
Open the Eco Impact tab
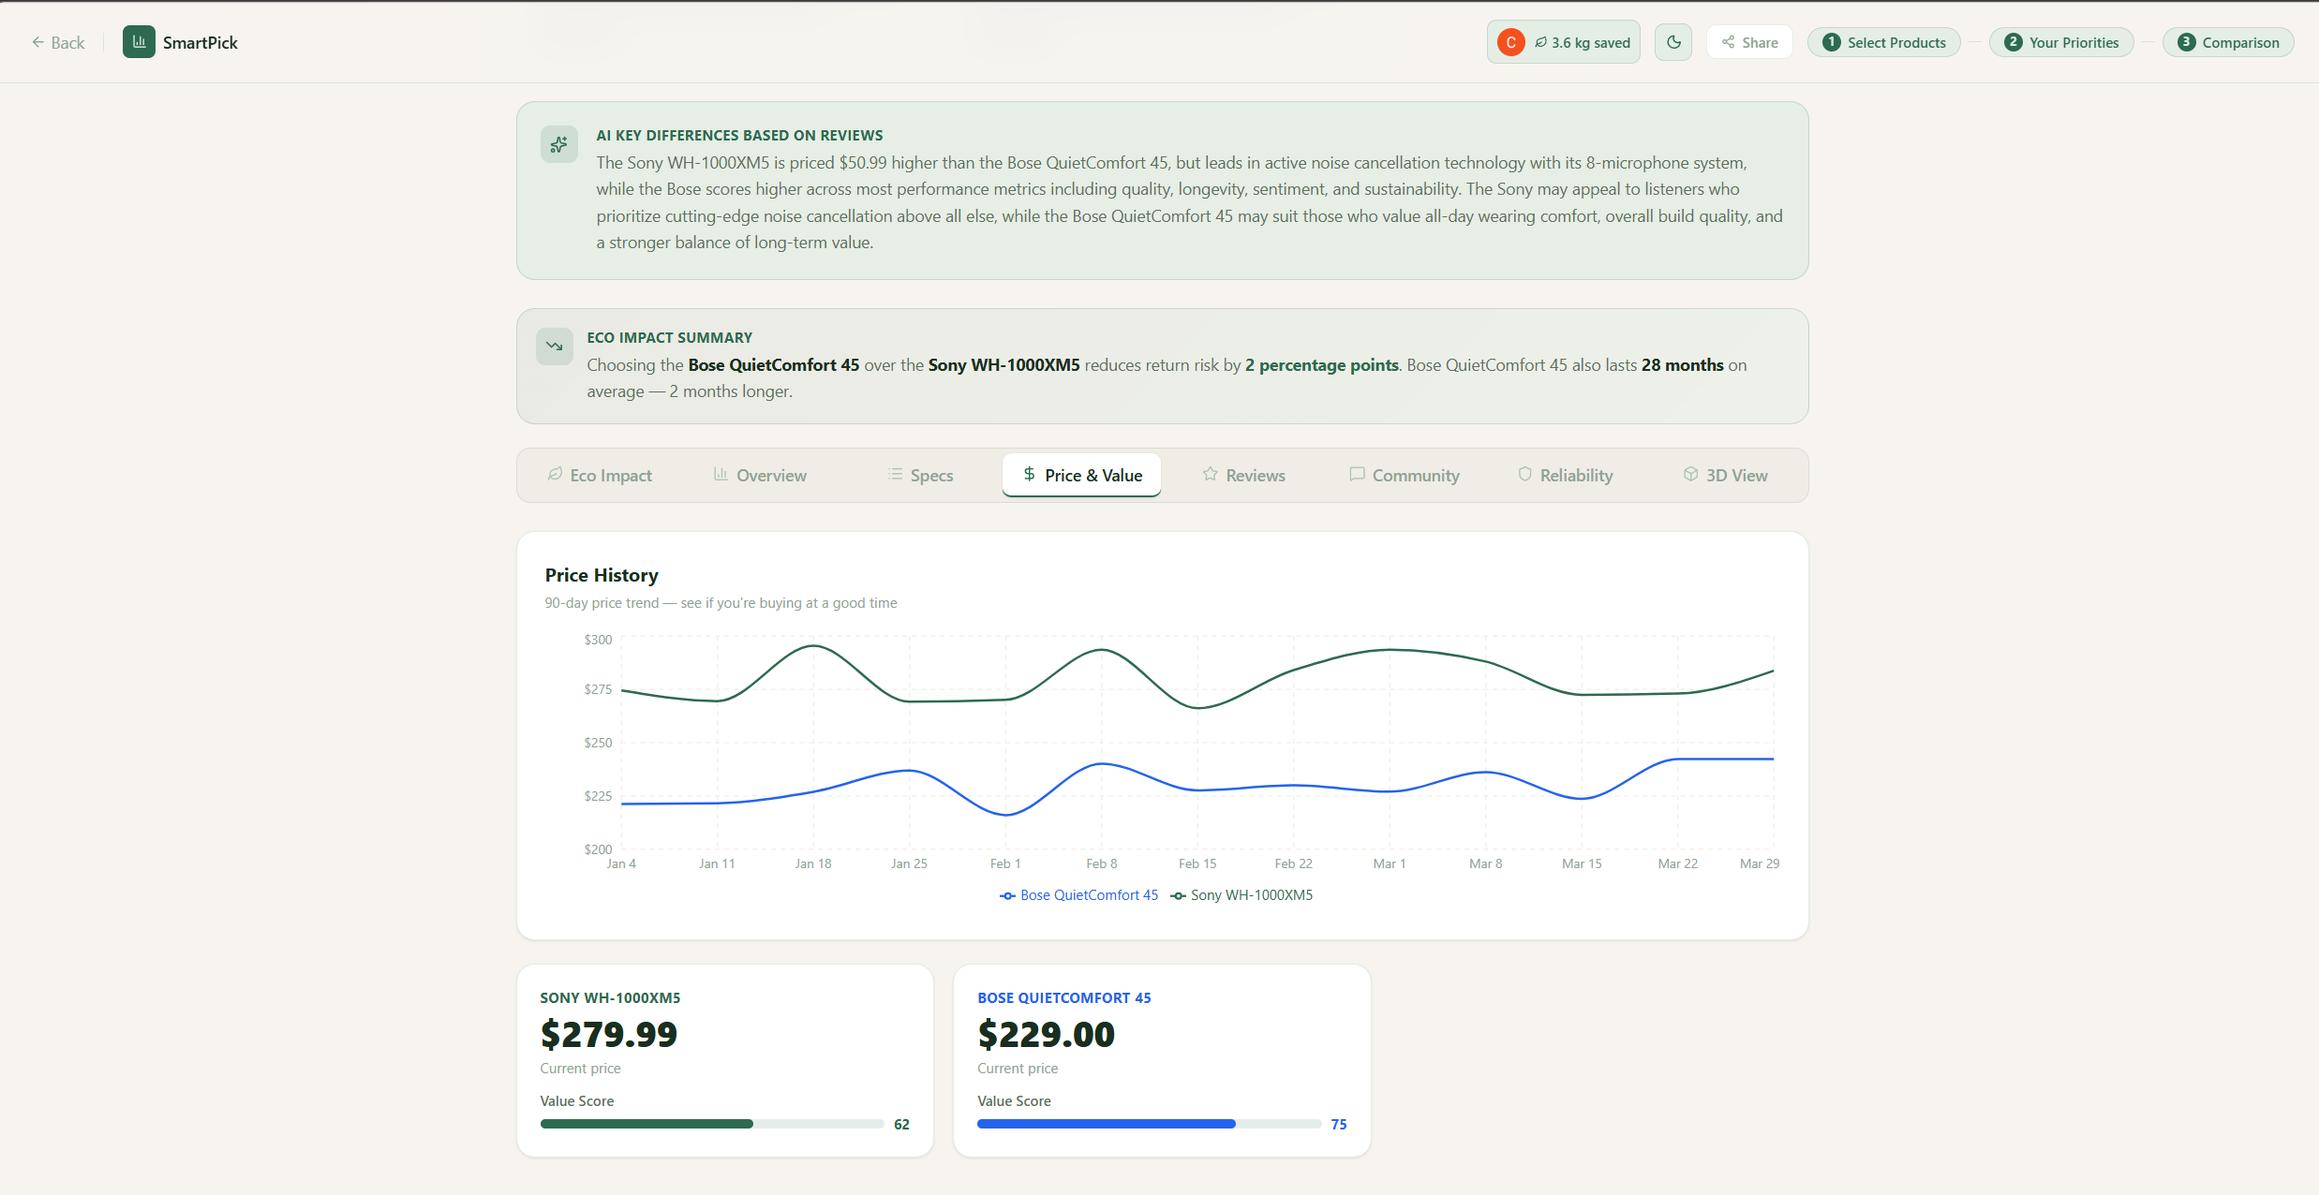coord(600,476)
